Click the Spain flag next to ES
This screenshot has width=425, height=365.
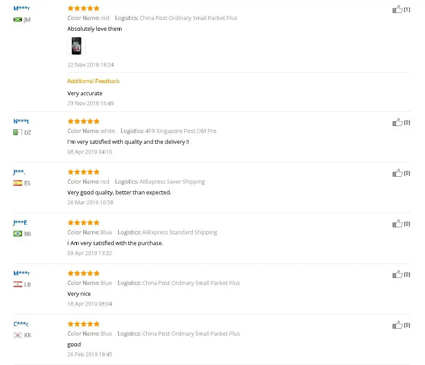point(18,183)
